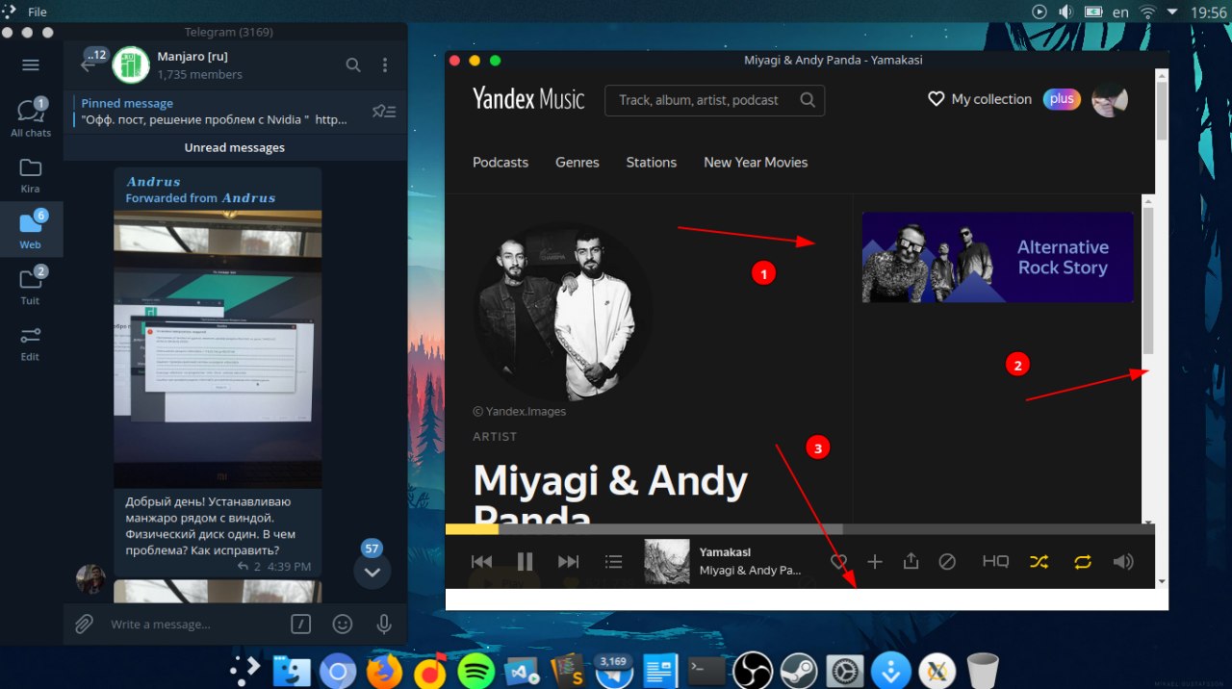Click Edit folders in Telegram sidebar
The width and height of the screenshot is (1232, 689).
pyautogui.click(x=31, y=343)
